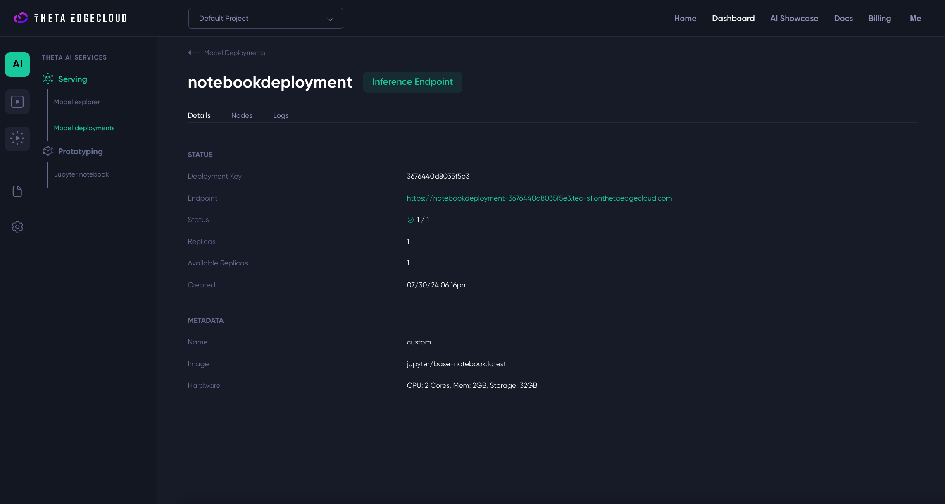
Task: Expand the Default Project dropdown
Action: (265, 18)
